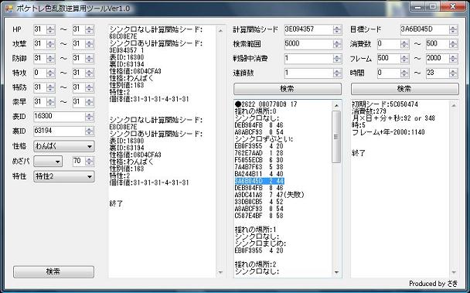This screenshot has width=470, height=293.
Task: Close the ポケトレ色乱数逆算用ツール window
Action: (x=452, y=7)
